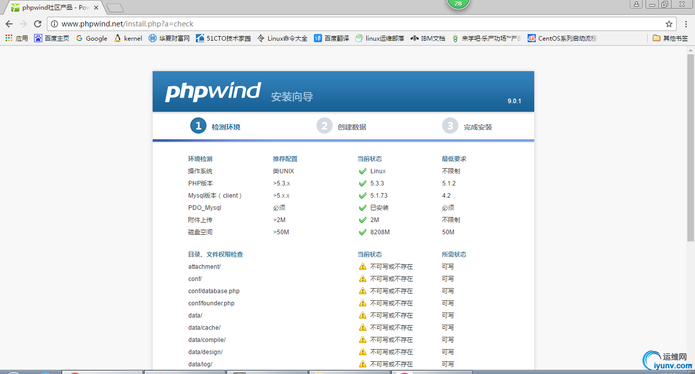Click the scrollbar up arrow
The height and width of the screenshot is (374, 695).
690,50
